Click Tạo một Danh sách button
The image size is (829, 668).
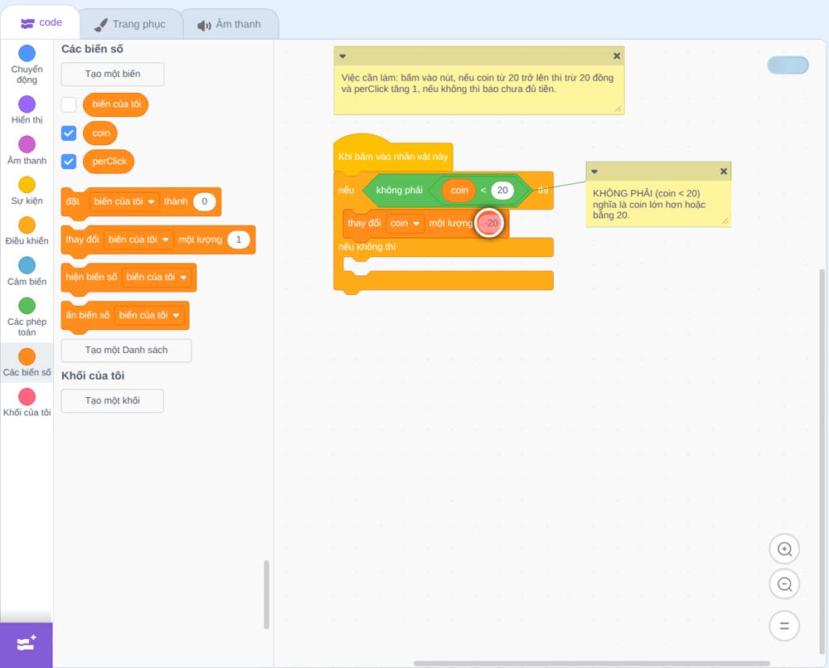point(126,351)
